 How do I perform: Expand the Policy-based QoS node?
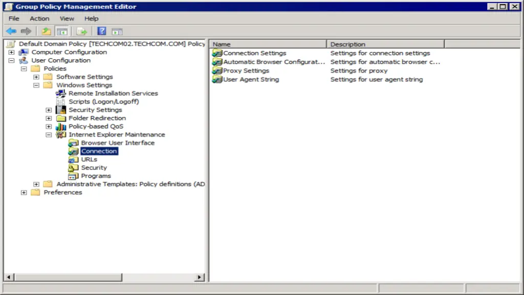point(49,127)
